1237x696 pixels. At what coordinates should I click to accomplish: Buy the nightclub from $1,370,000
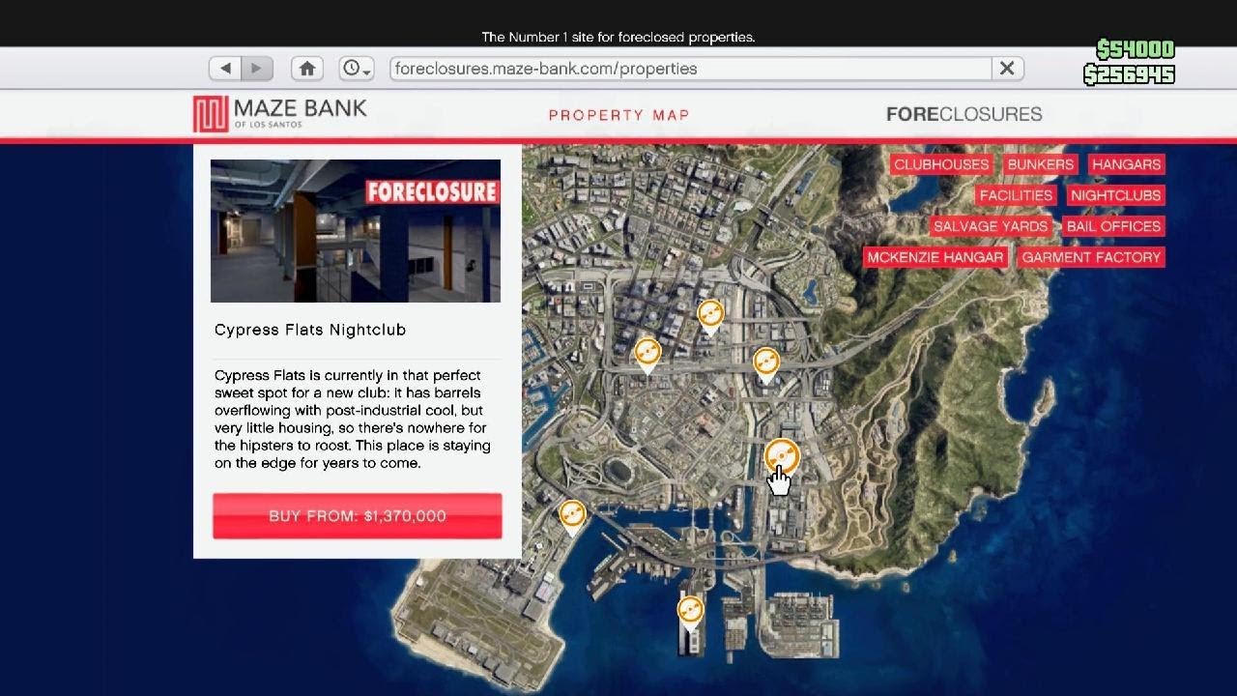[x=358, y=516]
